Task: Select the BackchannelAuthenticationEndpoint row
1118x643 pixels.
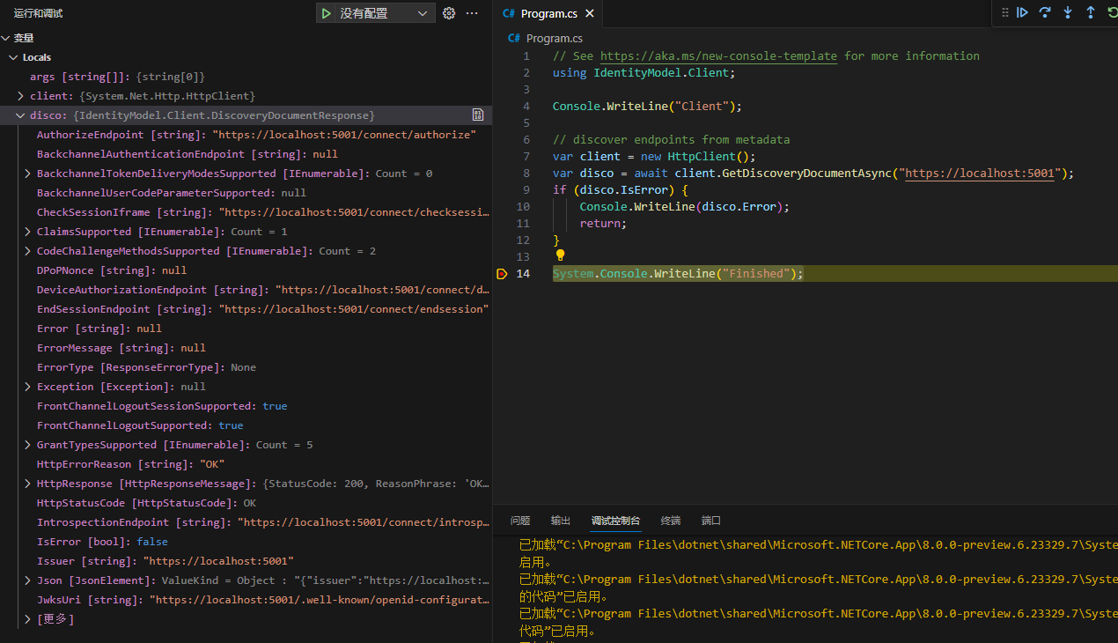Action: click(246, 154)
